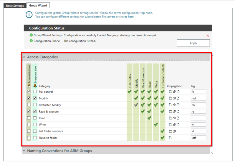This screenshot has width=235, height=163.
Task: Uncheck Everyone else for the Modify category
Action: (x=35, y=98)
